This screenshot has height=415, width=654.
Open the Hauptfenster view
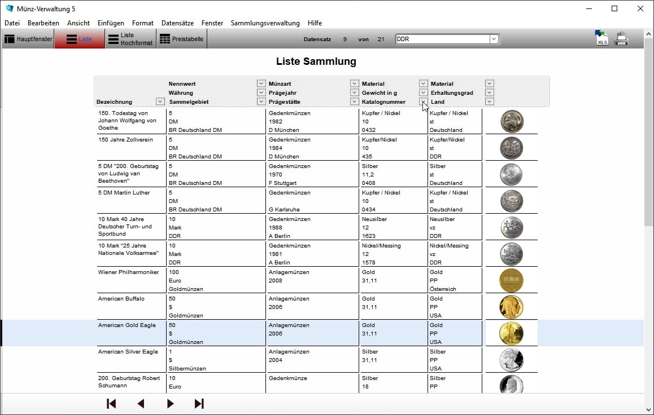coord(28,39)
